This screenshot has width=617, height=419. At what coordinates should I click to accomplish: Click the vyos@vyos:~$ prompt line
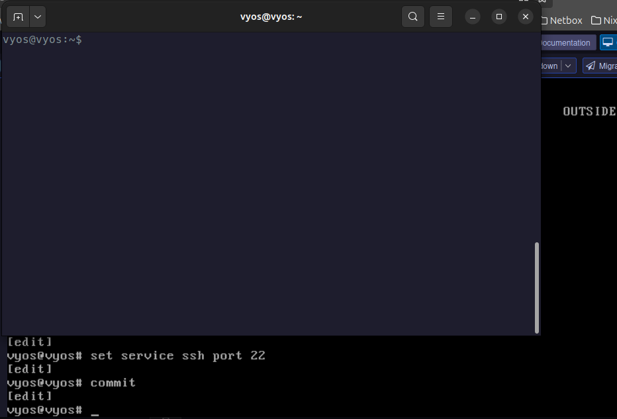(x=42, y=40)
